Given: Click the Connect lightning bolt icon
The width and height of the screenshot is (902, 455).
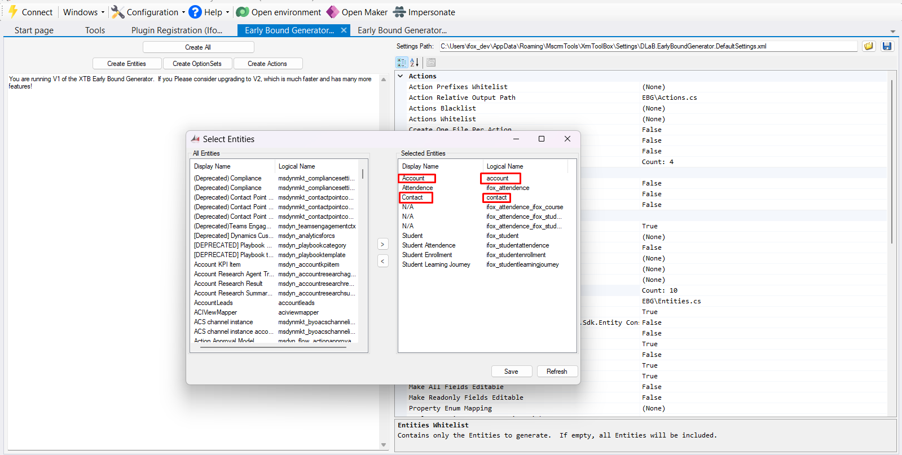Looking at the screenshot, I should tap(13, 12).
